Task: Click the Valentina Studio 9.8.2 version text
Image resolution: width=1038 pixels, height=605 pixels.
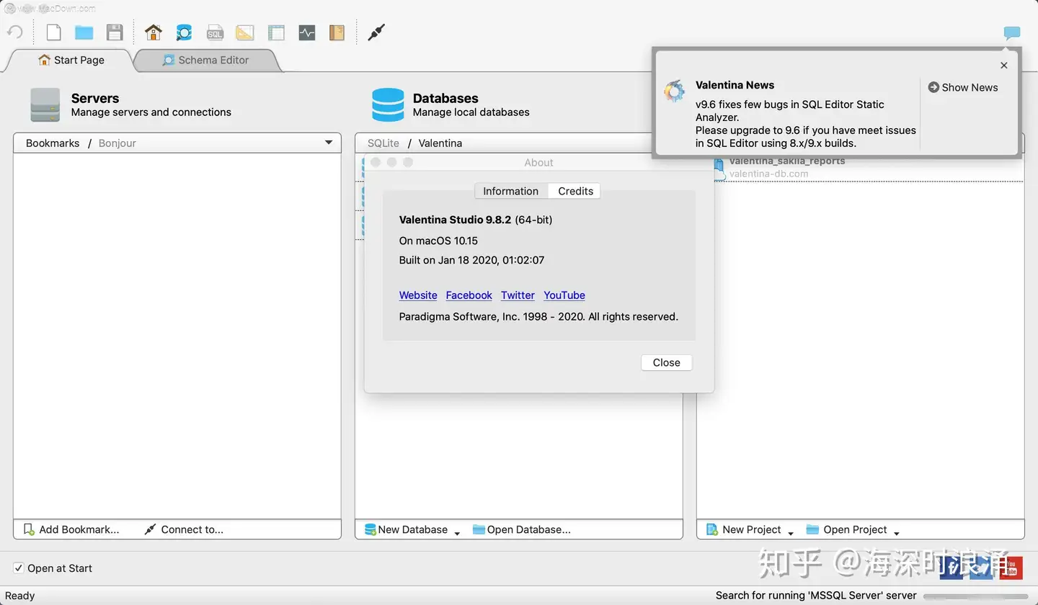Action: point(455,220)
